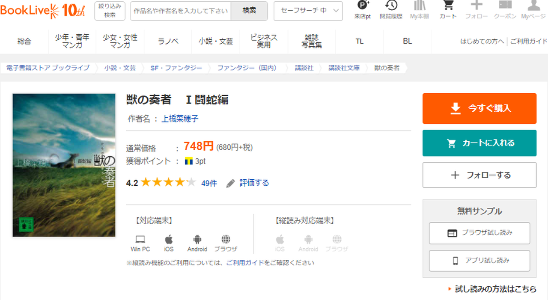Open the 小説・文芸 category tab
Image resolution: width=548 pixels, height=300 pixels.
click(216, 41)
